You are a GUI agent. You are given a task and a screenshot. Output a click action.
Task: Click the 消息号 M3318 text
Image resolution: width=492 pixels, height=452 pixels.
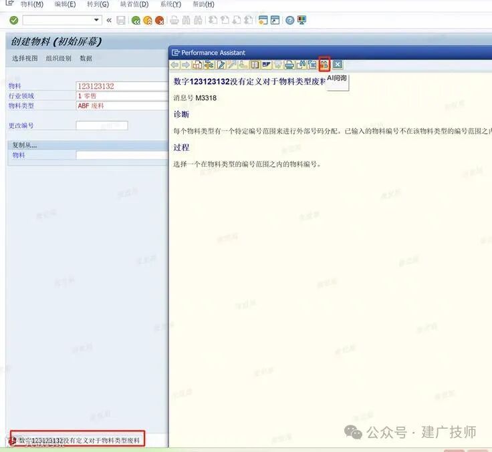coord(195,98)
